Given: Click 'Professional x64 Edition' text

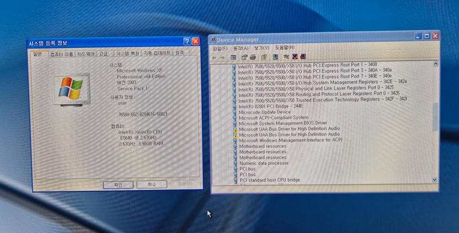Looking at the screenshot, I should pos(141,76).
